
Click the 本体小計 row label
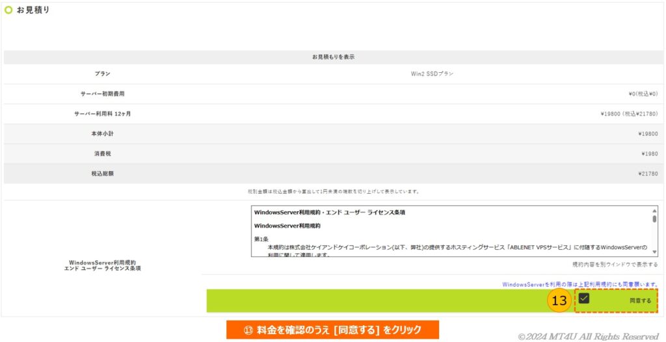pos(102,134)
